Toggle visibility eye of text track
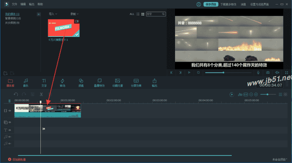The image size is (292, 163). coord(10,130)
